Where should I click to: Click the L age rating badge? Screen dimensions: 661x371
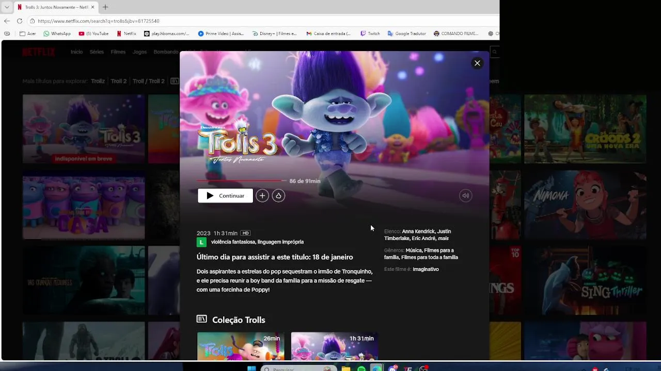tap(201, 242)
